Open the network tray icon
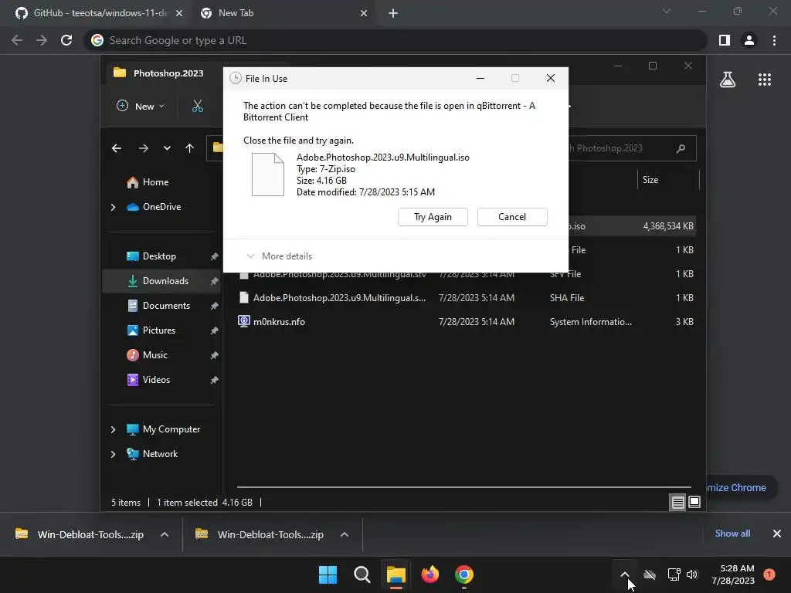This screenshot has width=791, height=593. (674, 574)
